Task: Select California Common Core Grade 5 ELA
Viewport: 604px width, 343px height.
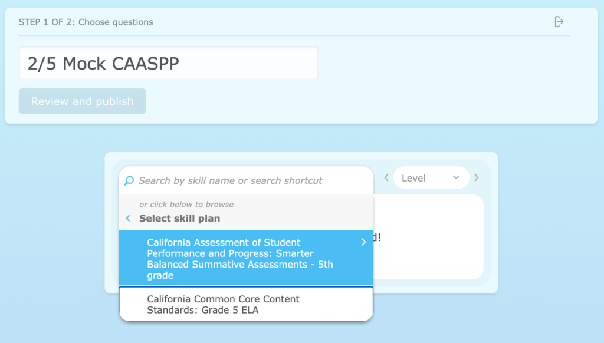Action: pyautogui.click(x=246, y=304)
